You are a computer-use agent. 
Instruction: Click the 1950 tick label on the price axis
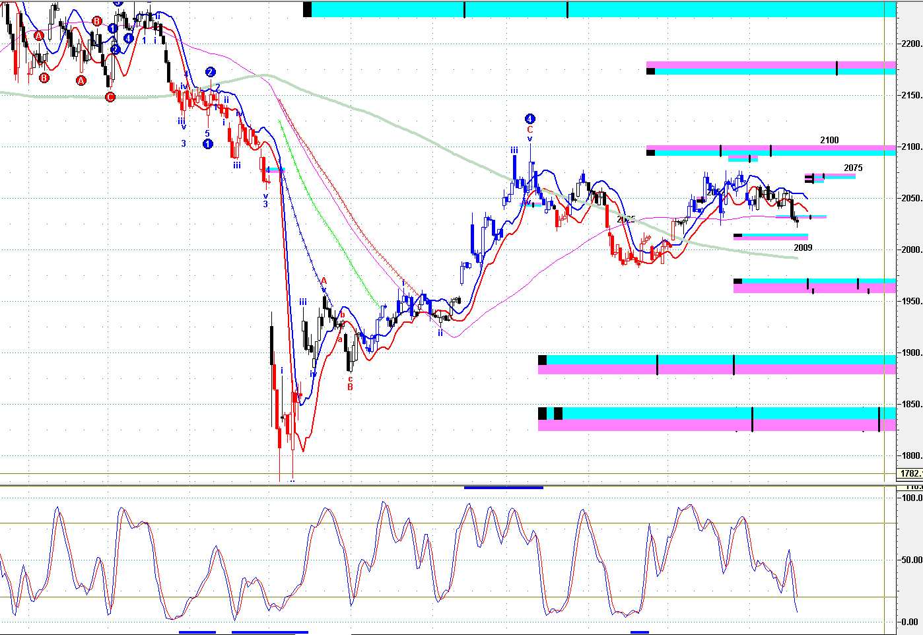912,302
